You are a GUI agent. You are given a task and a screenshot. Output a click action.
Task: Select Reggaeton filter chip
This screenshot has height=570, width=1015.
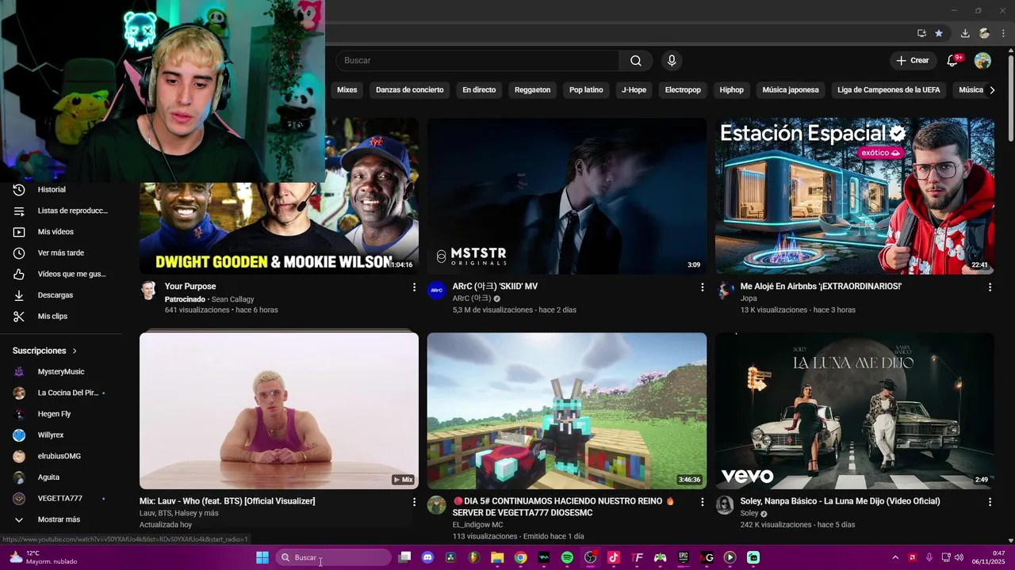point(532,90)
